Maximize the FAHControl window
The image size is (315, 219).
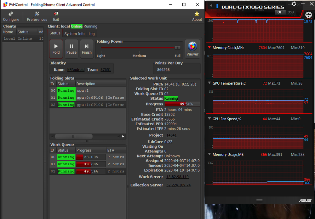coord(184,4)
